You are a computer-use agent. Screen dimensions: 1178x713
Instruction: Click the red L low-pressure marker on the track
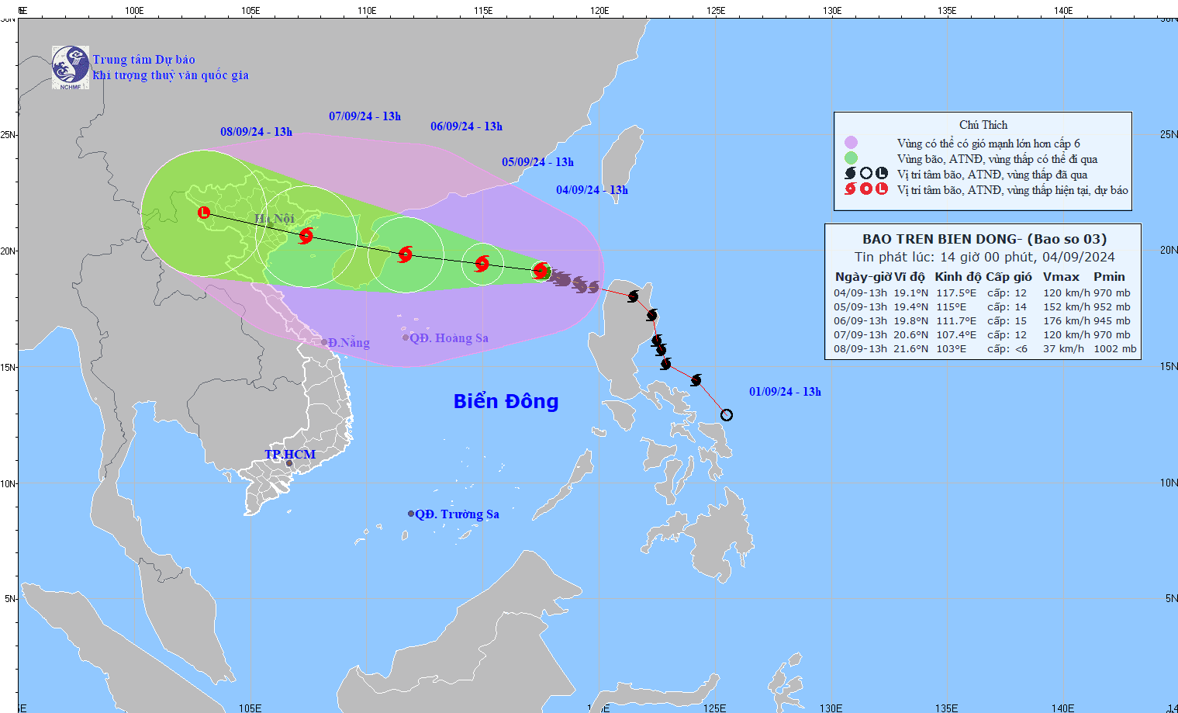tap(204, 212)
